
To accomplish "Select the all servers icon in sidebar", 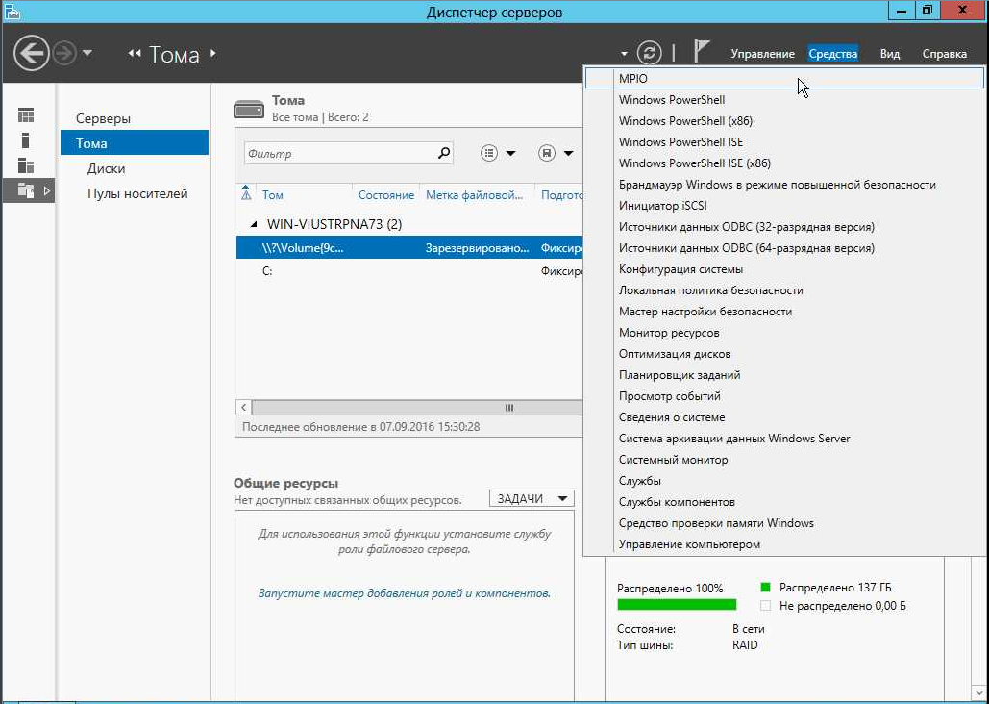I will coord(26,165).
